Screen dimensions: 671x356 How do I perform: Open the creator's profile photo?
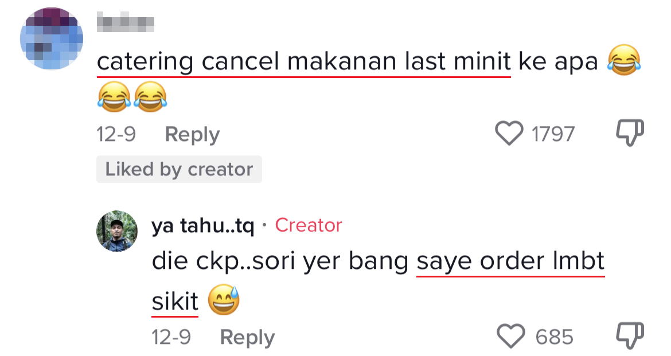tap(117, 231)
